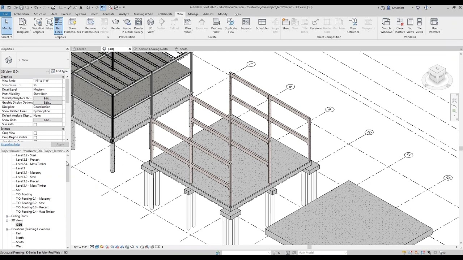Click Print in Quick Access Toolbar
Screen dimensions: 463x260
(x=53, y=8)
